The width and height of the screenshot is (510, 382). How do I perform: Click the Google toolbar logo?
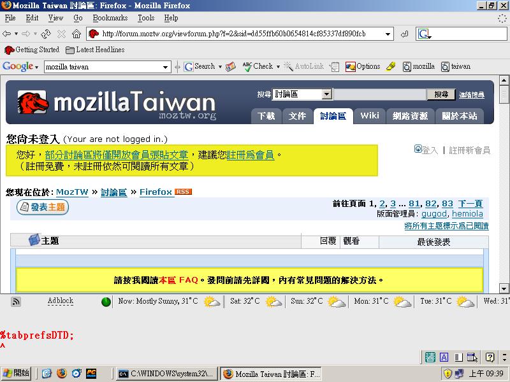[x=18, y=66]
